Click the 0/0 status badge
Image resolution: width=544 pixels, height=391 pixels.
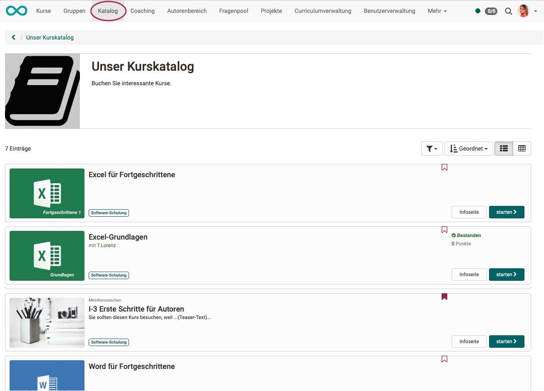click(491, 11)
